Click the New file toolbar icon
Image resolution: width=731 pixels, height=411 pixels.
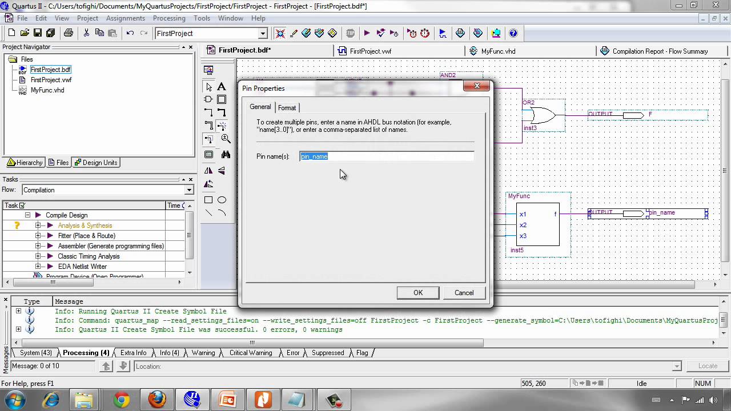11,33
